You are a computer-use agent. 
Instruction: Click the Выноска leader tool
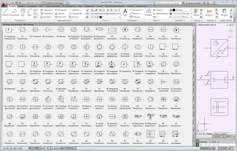[135, 13]
